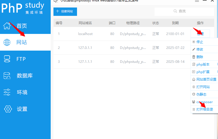218x139 pixels.
Task: Click the speaker announcement icon in title bar
Action: tap(56, 1)
